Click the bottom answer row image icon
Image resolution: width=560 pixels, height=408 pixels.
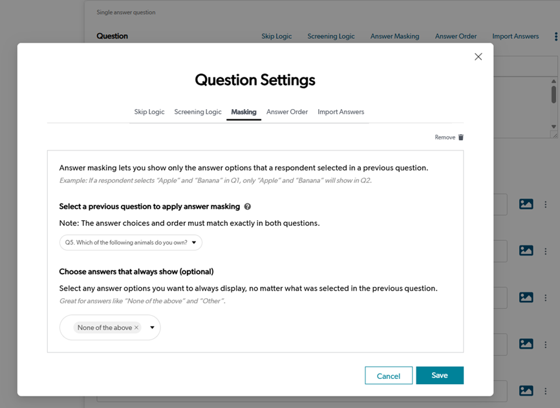[x=526, y=391]
